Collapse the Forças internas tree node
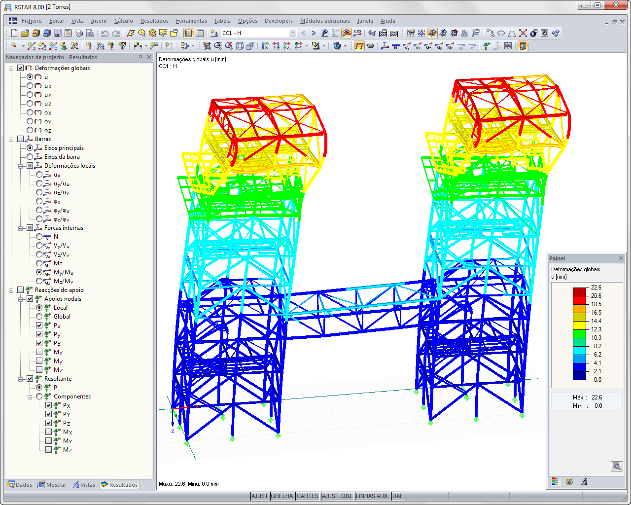This screenshot has width=631, height=505. [x=21, y=228]
